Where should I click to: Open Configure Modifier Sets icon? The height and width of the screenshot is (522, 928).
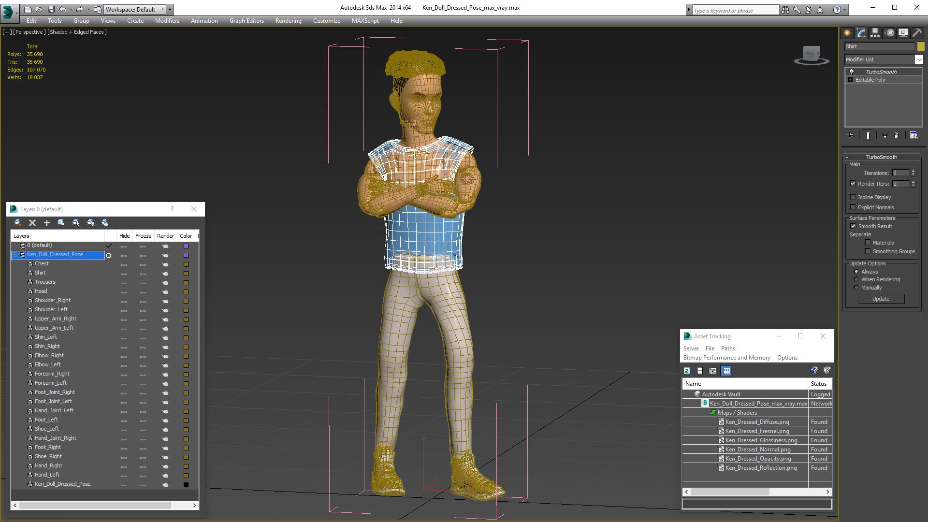pos(913,135)
